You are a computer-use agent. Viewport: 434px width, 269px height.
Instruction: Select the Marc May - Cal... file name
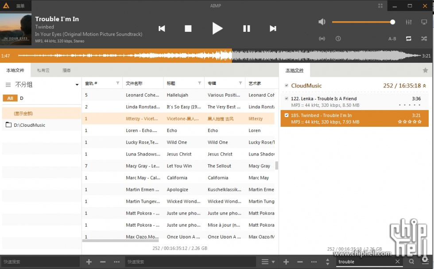pyautogui.click(x=143, y=178)
